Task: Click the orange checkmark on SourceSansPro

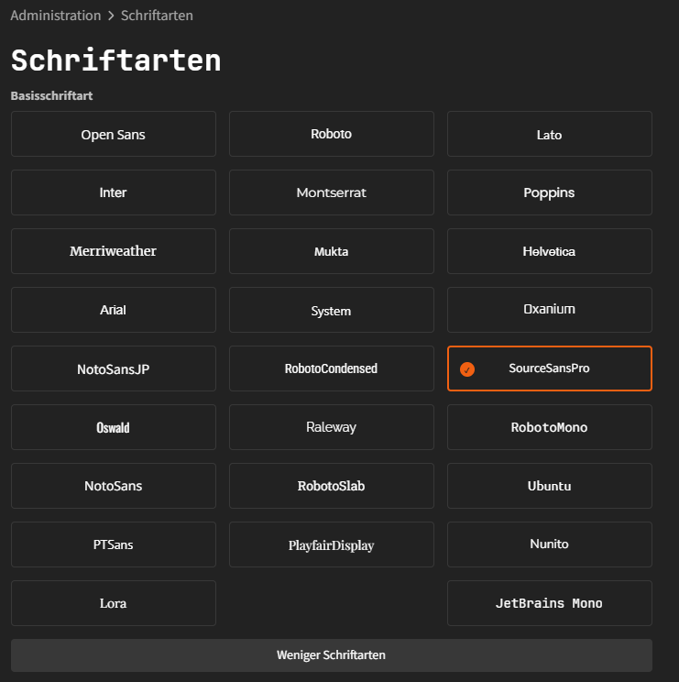Action: coord(467,369)
